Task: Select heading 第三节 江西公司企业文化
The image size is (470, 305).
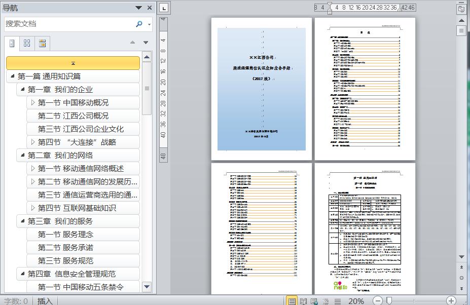Action: click(x=83, y=129)
